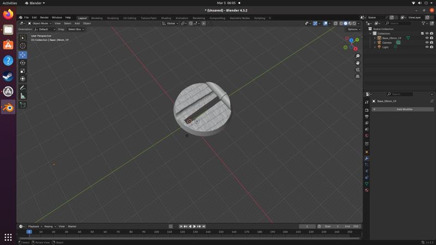Open the Object Data mesh tab

click(367, 184)
